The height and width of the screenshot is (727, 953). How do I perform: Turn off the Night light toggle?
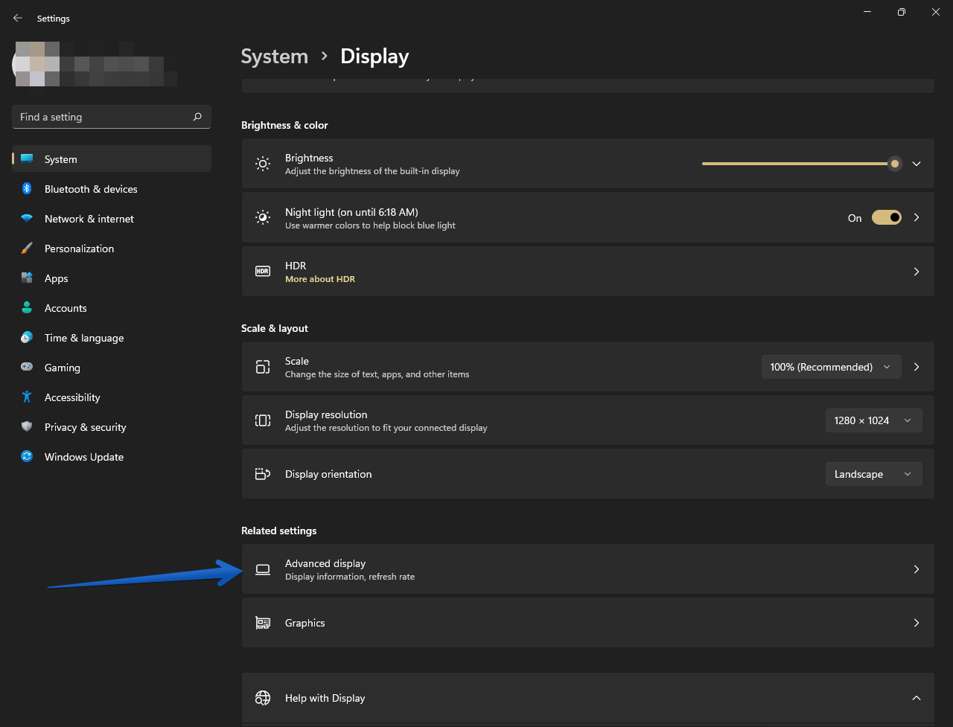[887, 217]
